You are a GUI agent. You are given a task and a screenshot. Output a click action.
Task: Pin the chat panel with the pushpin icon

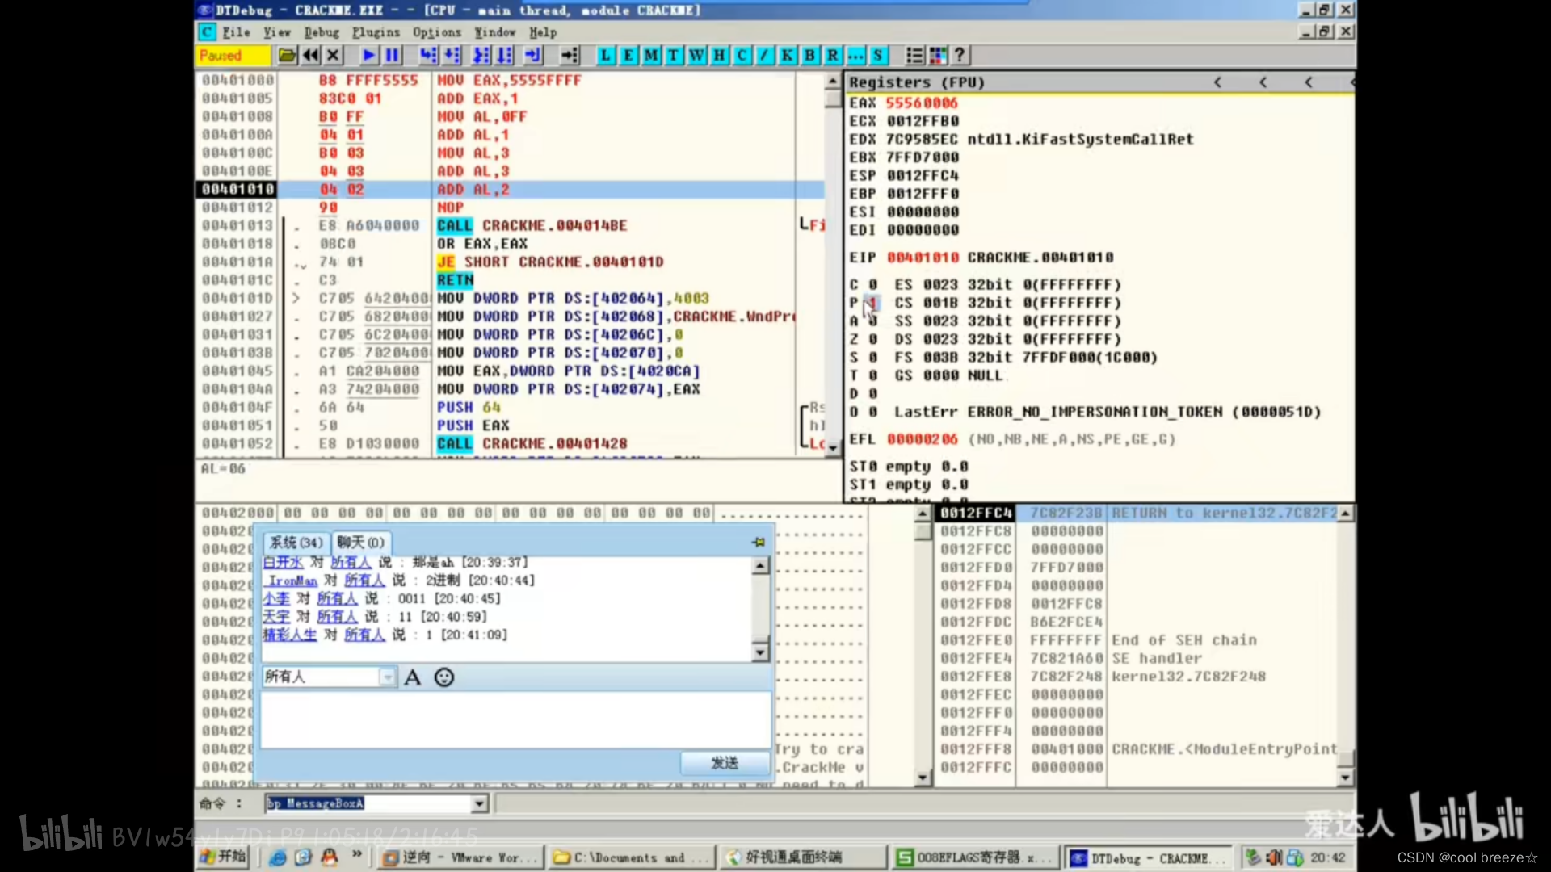coord(758,542)
